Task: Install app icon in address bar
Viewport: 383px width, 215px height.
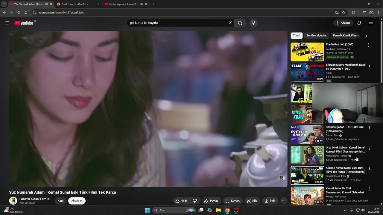Action: coord(337,13)
